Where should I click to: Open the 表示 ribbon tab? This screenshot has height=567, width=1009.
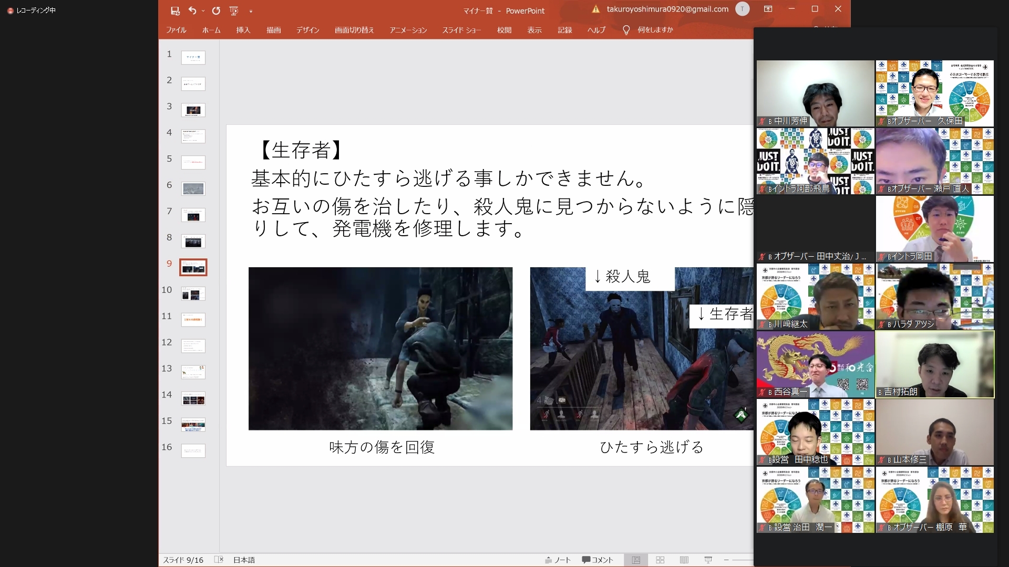534,30
